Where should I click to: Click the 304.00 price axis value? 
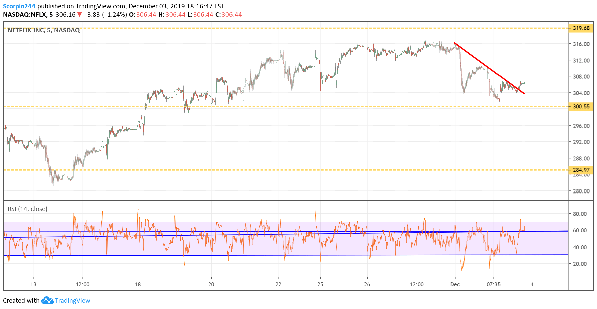(581, 93)
